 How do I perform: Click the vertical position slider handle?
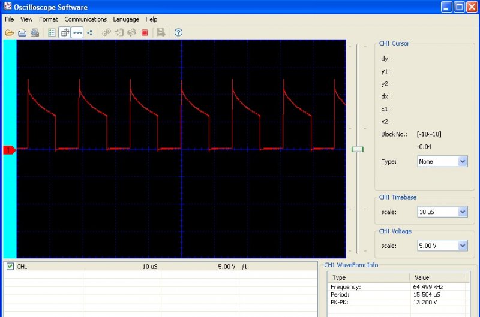(x=357, y=149)
